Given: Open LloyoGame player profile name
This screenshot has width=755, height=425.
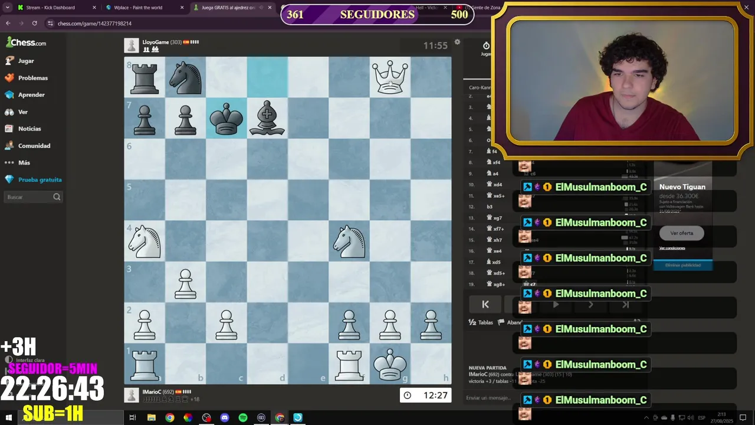Looking at the screenshot, I should click(156, 42).
